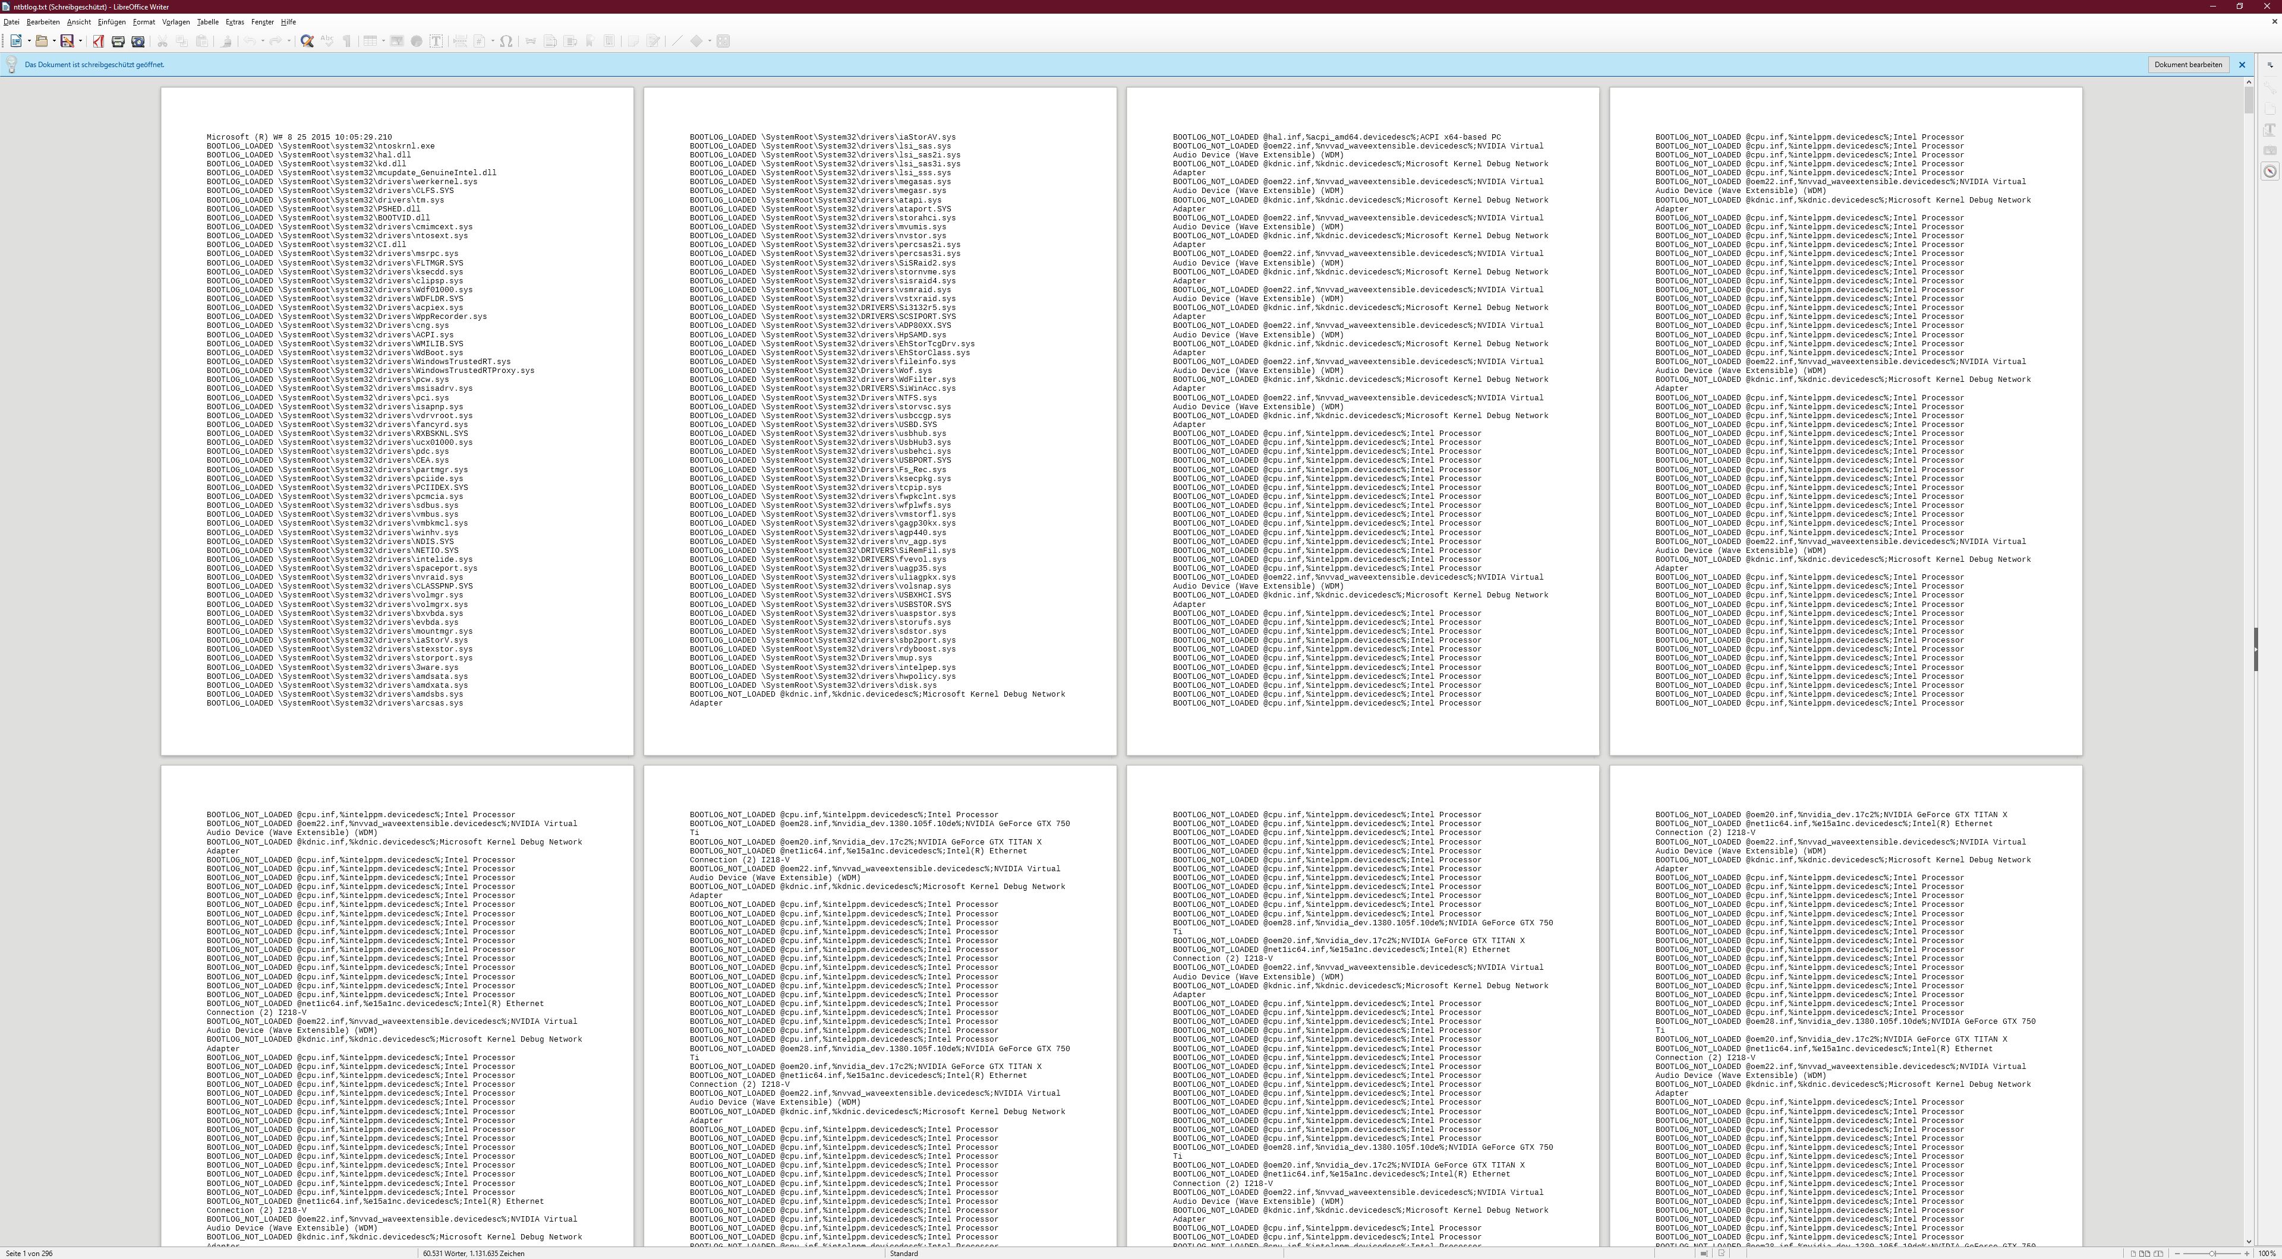Click the Dokument bearbeiten button
The image size is (2282, 1259).
(x=2188, y=64)
